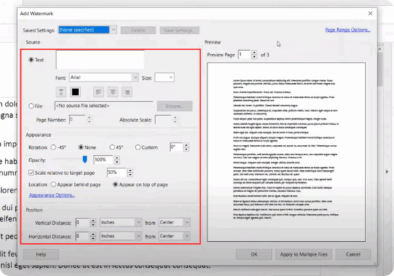Choose the -45° rotation option
The image size is (394, 276).
coord(53,147)
